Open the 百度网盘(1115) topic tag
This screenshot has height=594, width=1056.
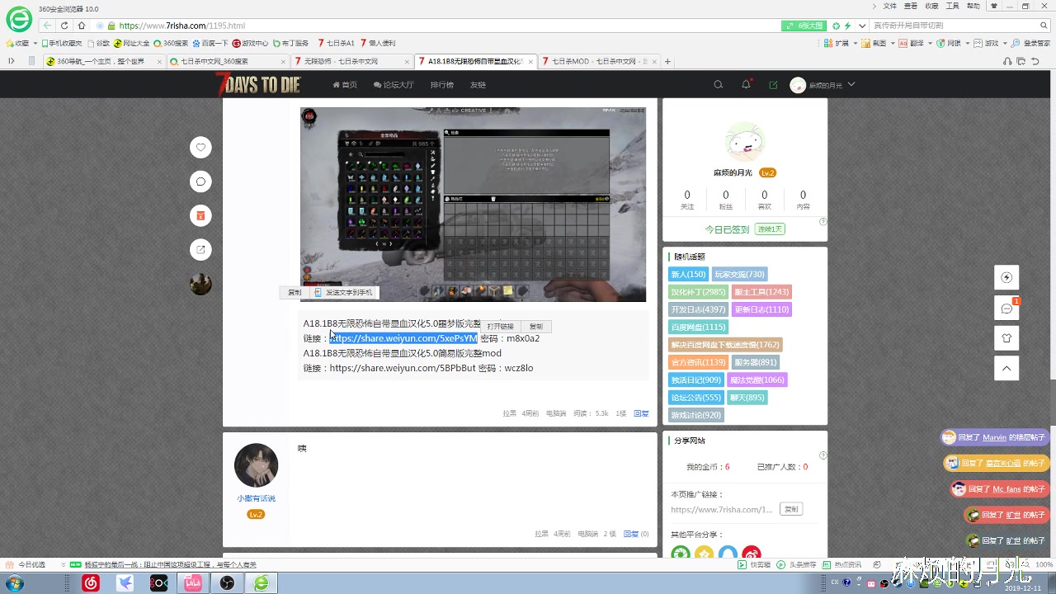tap(698, 327)
